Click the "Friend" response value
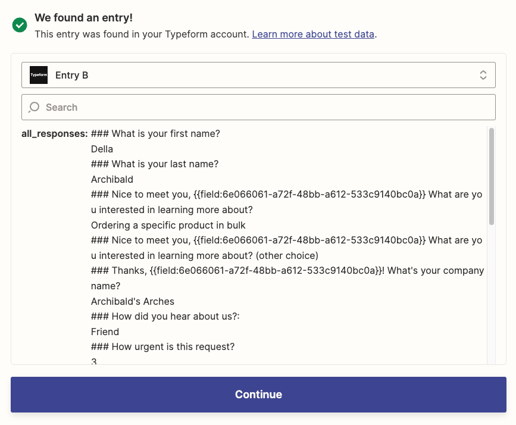516x425 pixels. [x=105, y=332]
